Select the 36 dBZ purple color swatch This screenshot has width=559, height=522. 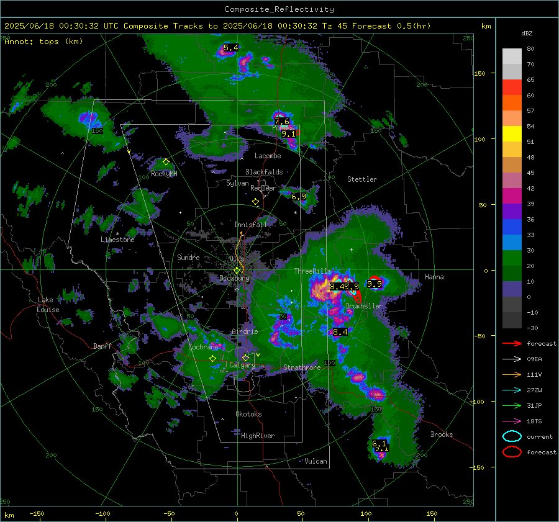pyautogui.click(x=512, y=211)
